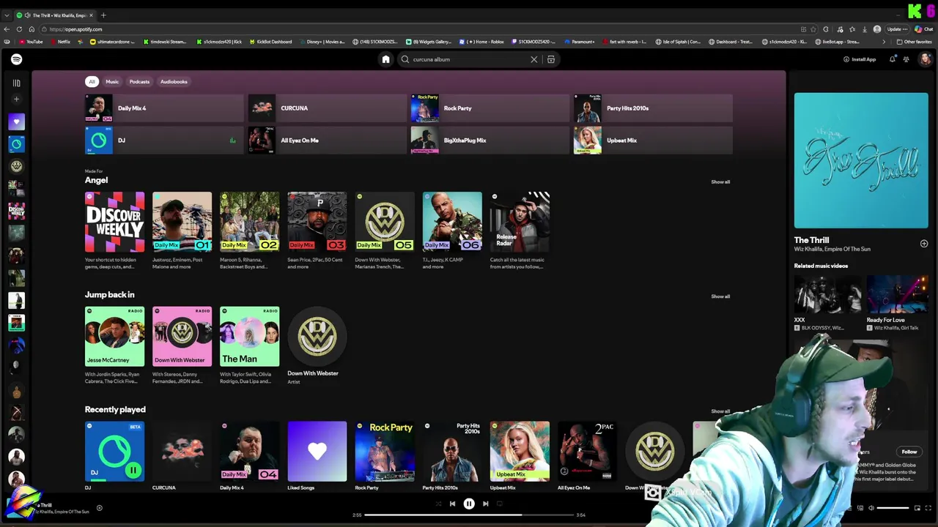Pause the current track

[x=469, y=504]
